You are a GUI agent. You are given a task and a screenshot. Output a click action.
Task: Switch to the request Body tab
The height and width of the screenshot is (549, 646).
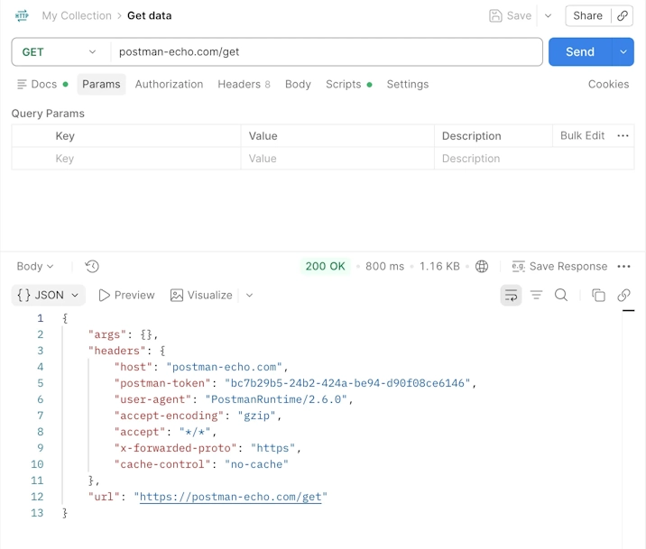pos(298,85)
